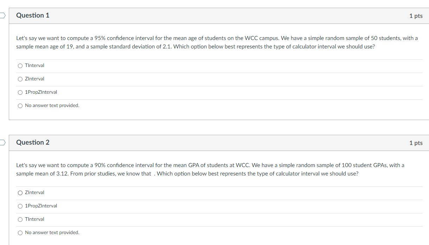The image size is (429, 245).
Task: Select TInterval radio in Question 2
Action: pyautogui.click(x=20, y=219)
